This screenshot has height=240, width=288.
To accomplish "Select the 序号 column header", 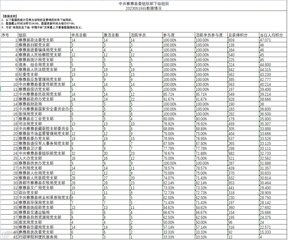I will 9,35.
